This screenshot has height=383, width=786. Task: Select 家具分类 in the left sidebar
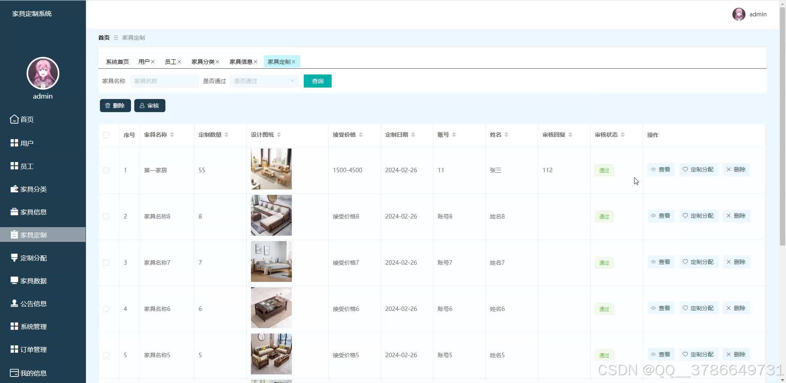coord(34,189)
